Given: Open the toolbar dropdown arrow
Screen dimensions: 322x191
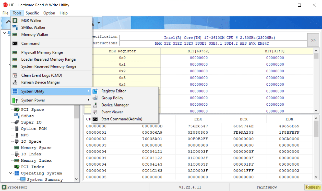Looking at the screenshot, I should (98, 23).
